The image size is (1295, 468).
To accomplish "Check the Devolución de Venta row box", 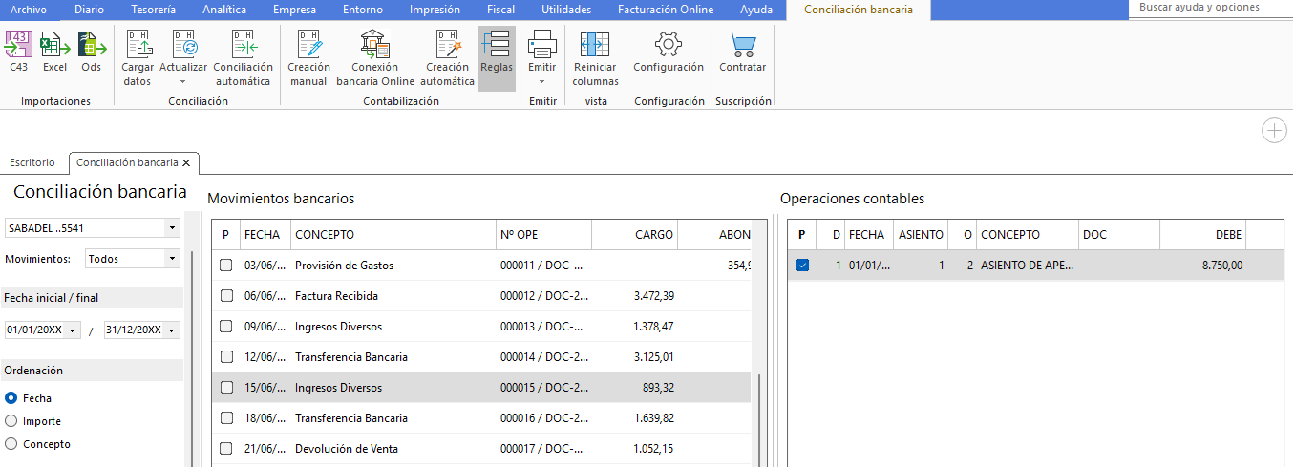I will coord(226,449).
